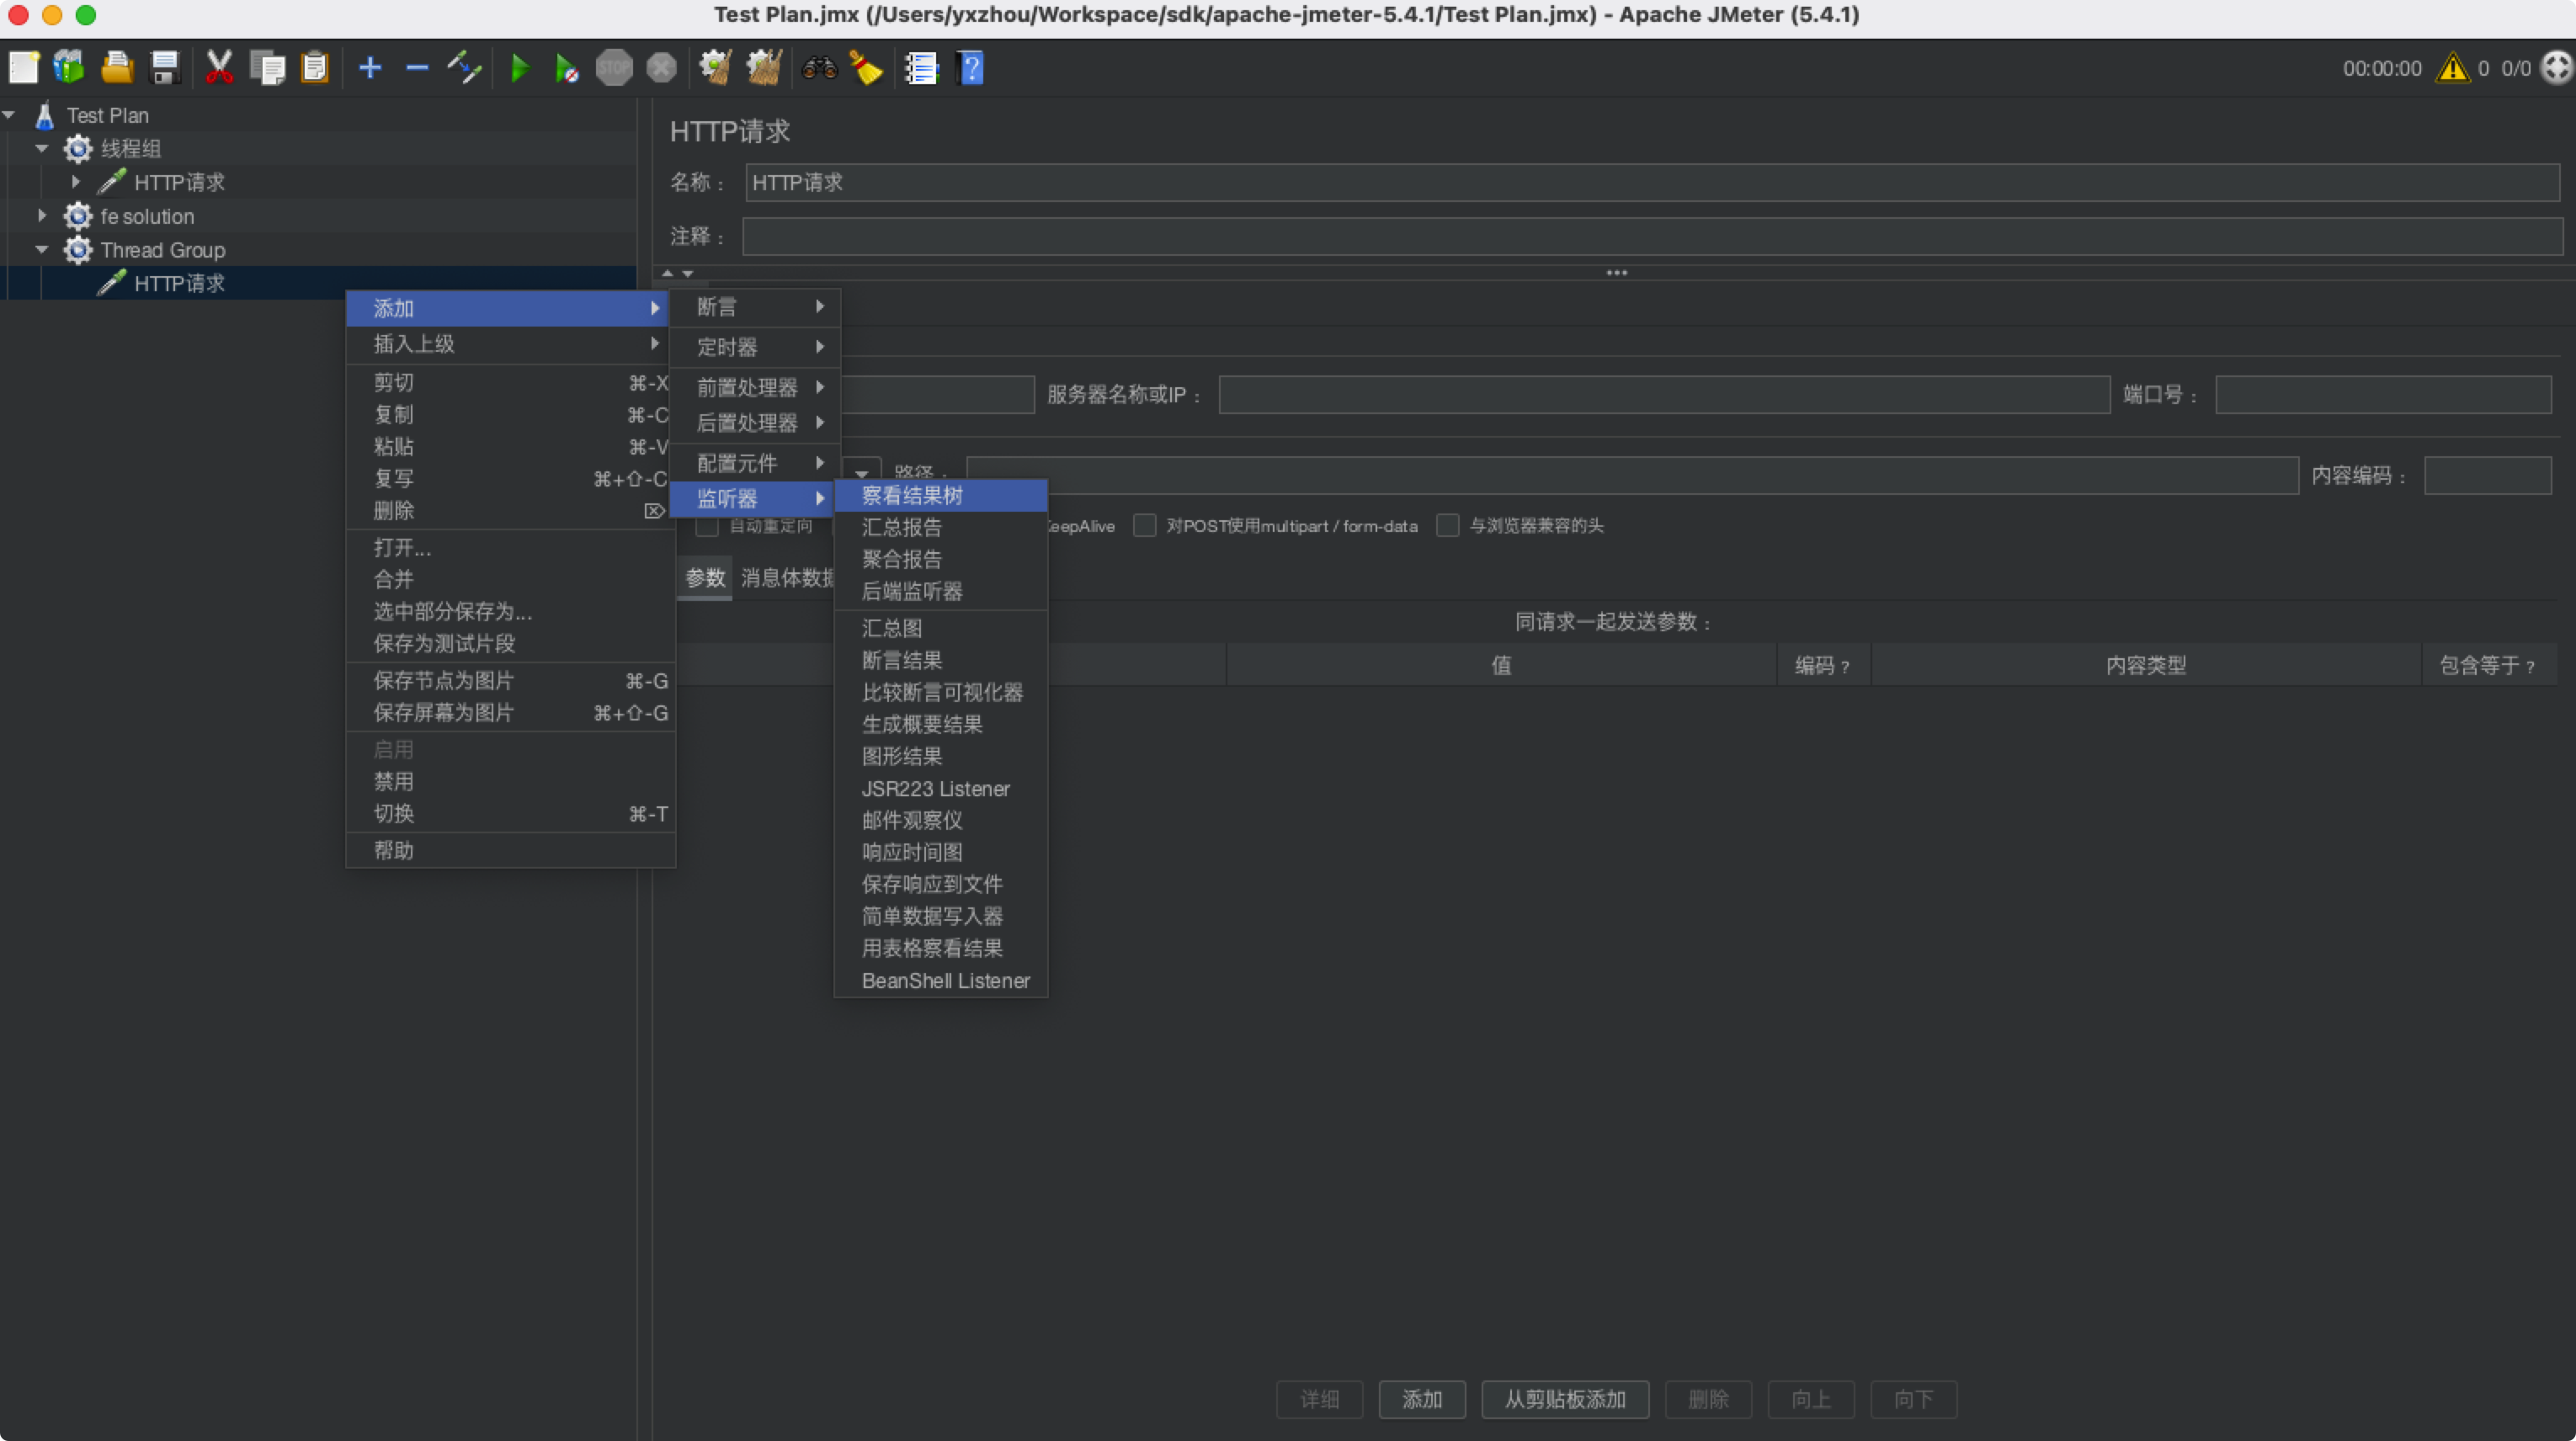
Task: Select JSR223 Listener entry
Action: tap(941, 789)
